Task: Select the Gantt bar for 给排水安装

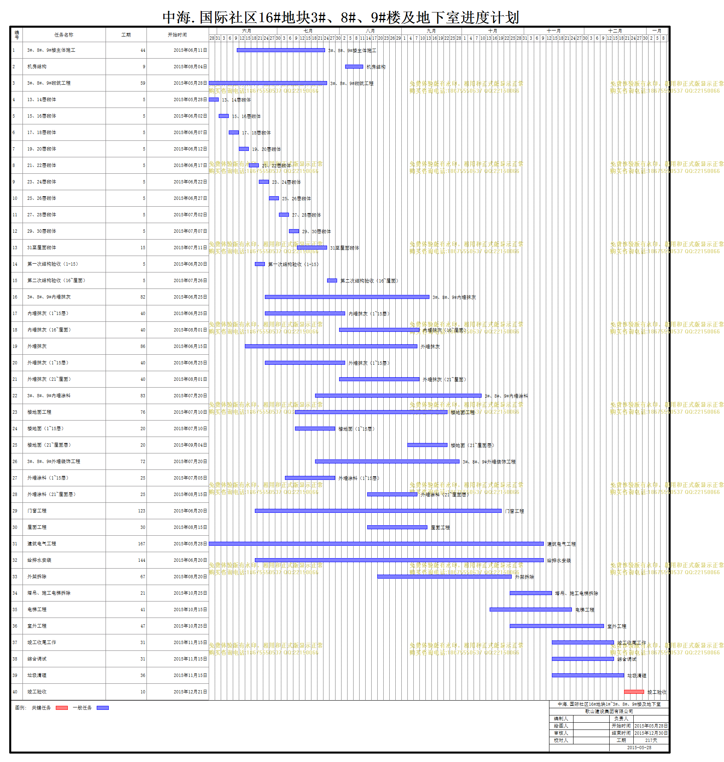Action: (399, 560)
